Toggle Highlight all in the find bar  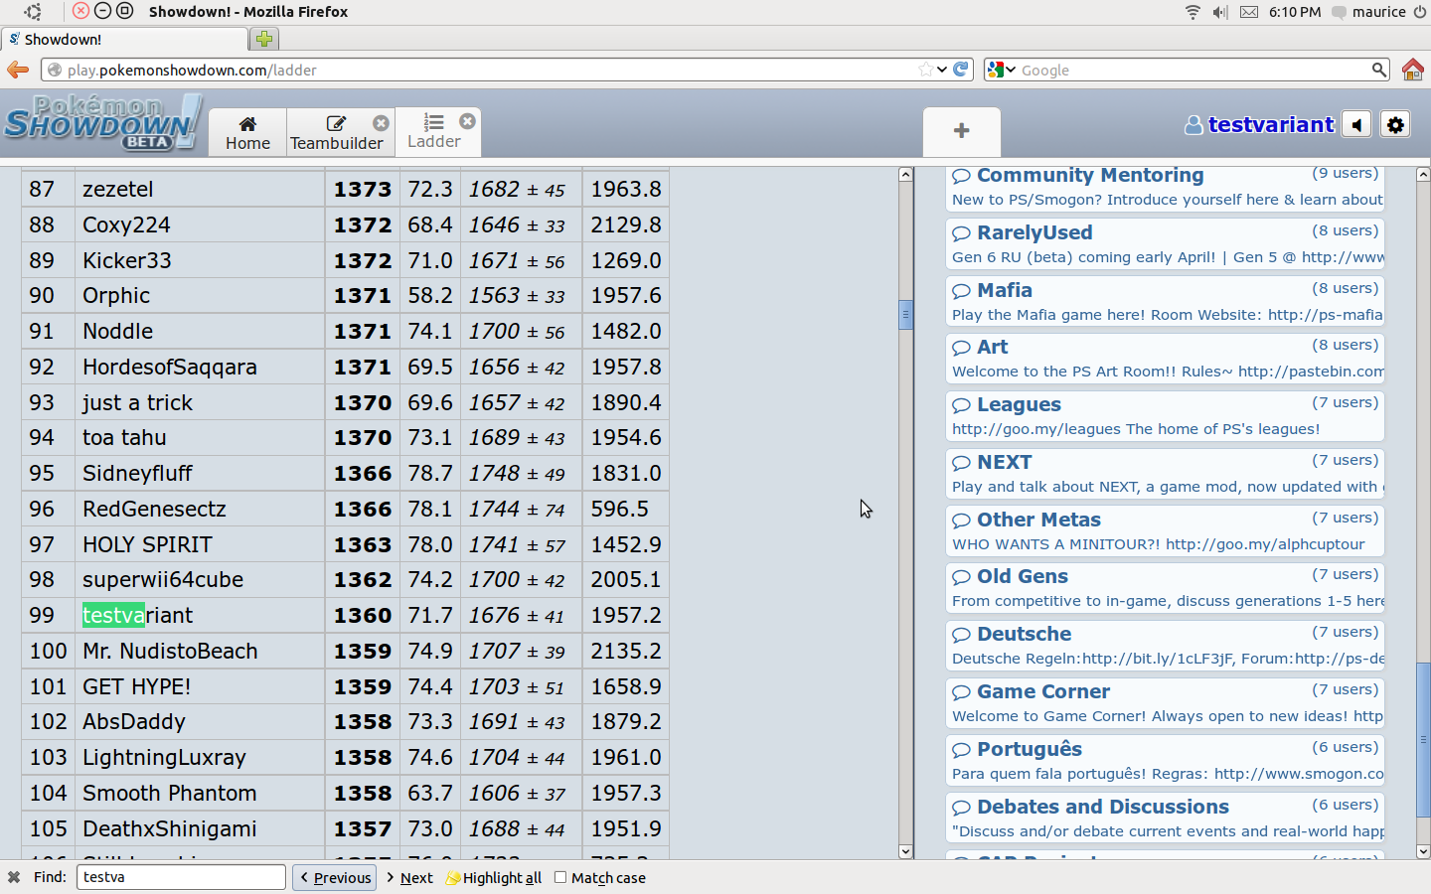(x=494, y=878)
